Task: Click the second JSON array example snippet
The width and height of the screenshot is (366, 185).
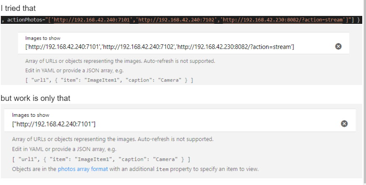Action: (x=101, y=159)
